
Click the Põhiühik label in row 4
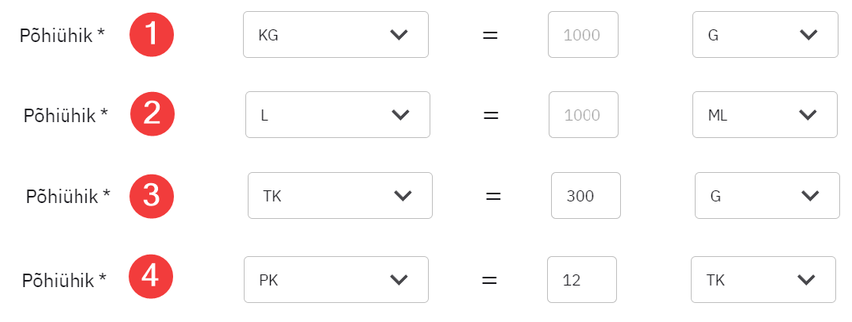tap(64, 279)
